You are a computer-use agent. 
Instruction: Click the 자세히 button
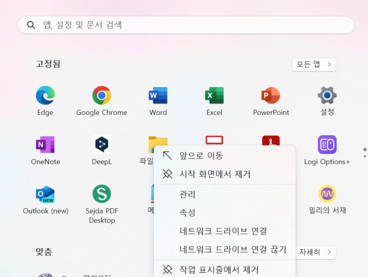pyautogui.click(x=316, y=252)
